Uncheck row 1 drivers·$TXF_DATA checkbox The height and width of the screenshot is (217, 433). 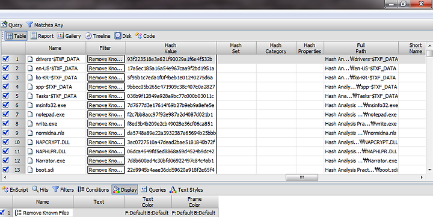(5, 59)
